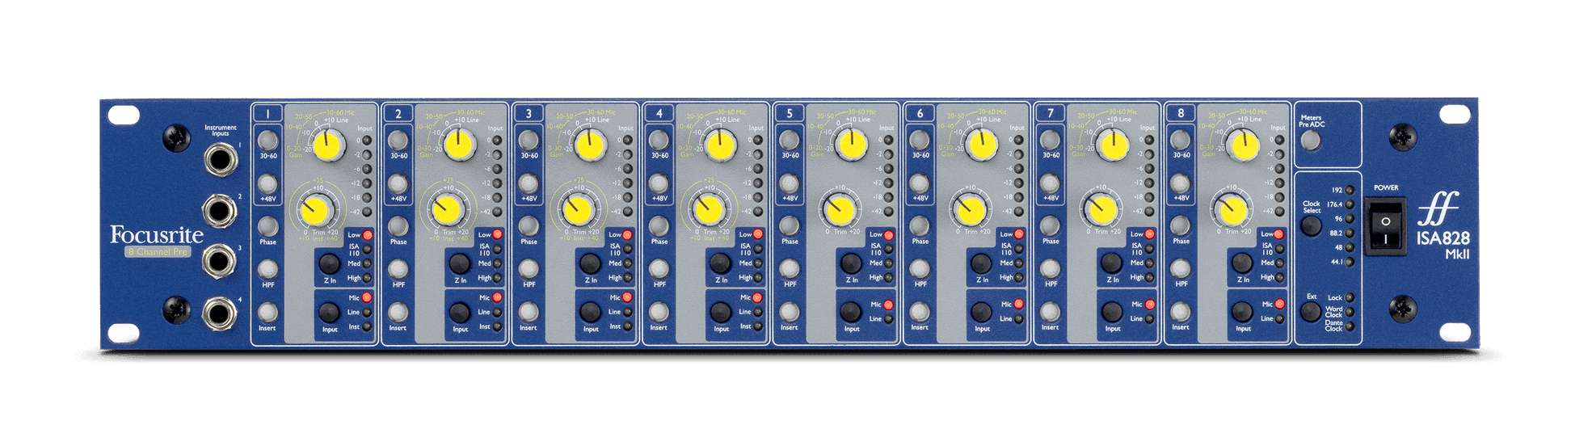Select instrument input jack 1
The height and width of the screenshot is (446, 1571).
point(219,160)
